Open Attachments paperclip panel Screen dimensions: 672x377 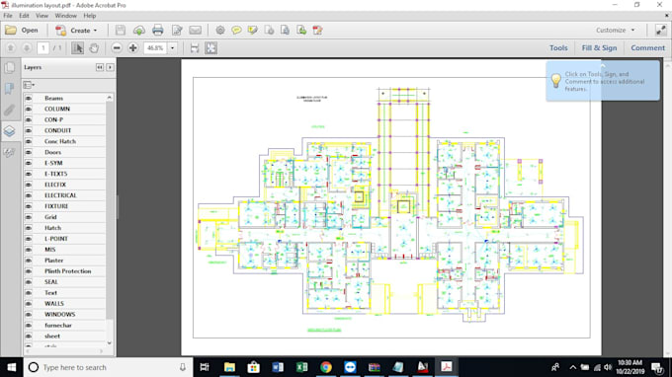pos(10,110)
